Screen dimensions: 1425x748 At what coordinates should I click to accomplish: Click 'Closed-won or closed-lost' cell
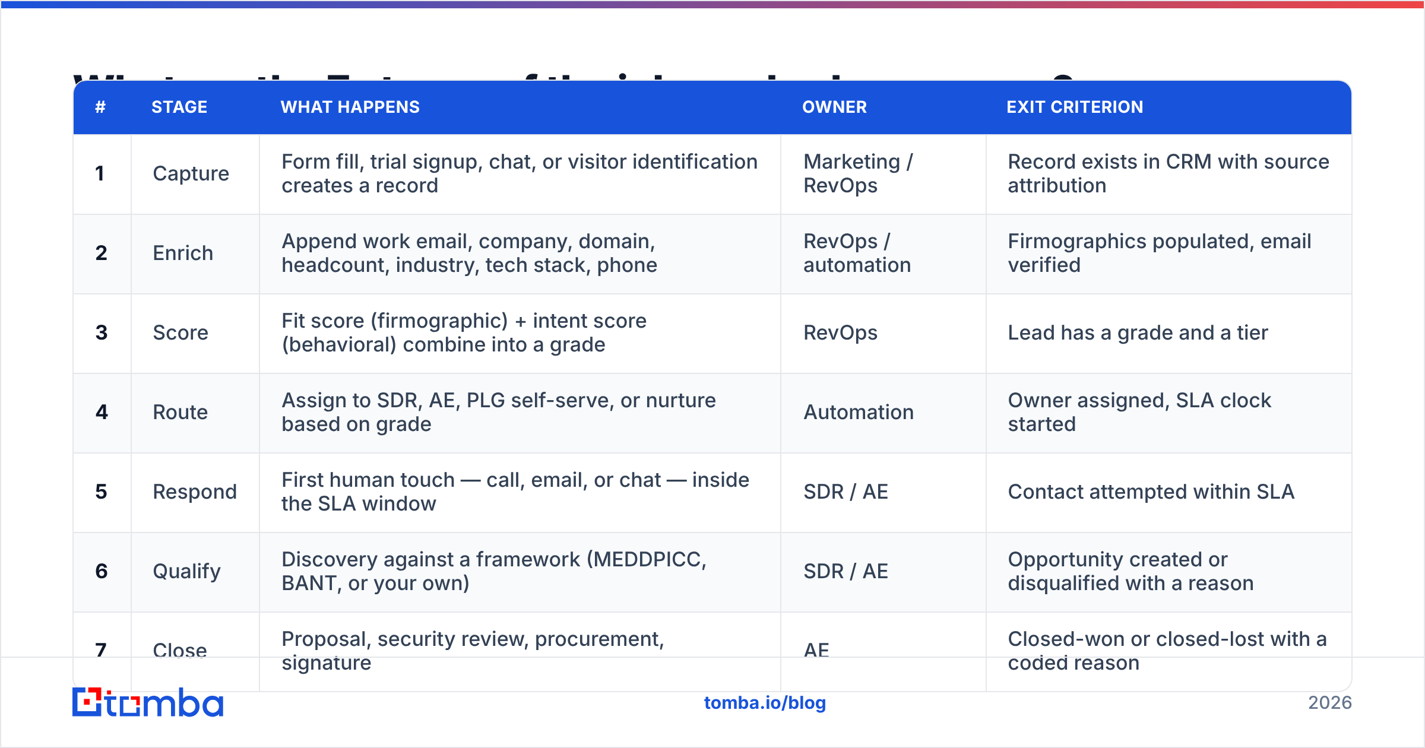coord(1168,651)
